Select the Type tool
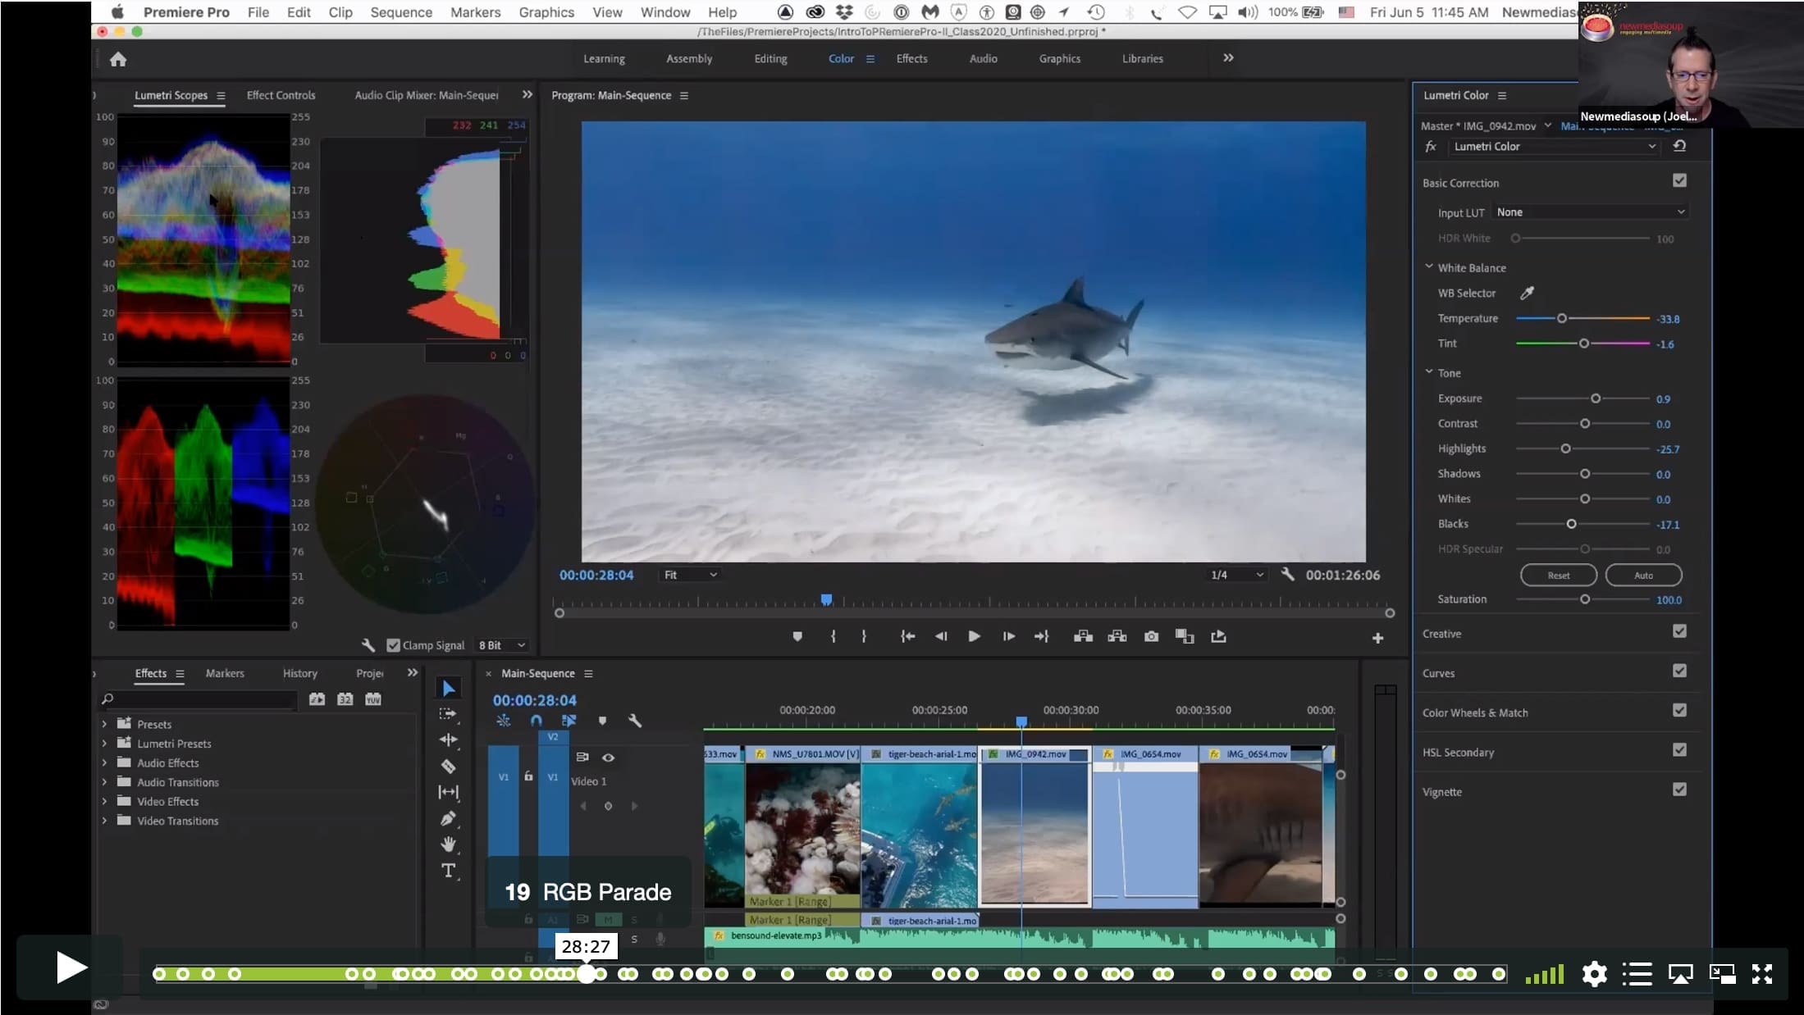This screenshot has width=1804, height=1015. click(448, 870)
